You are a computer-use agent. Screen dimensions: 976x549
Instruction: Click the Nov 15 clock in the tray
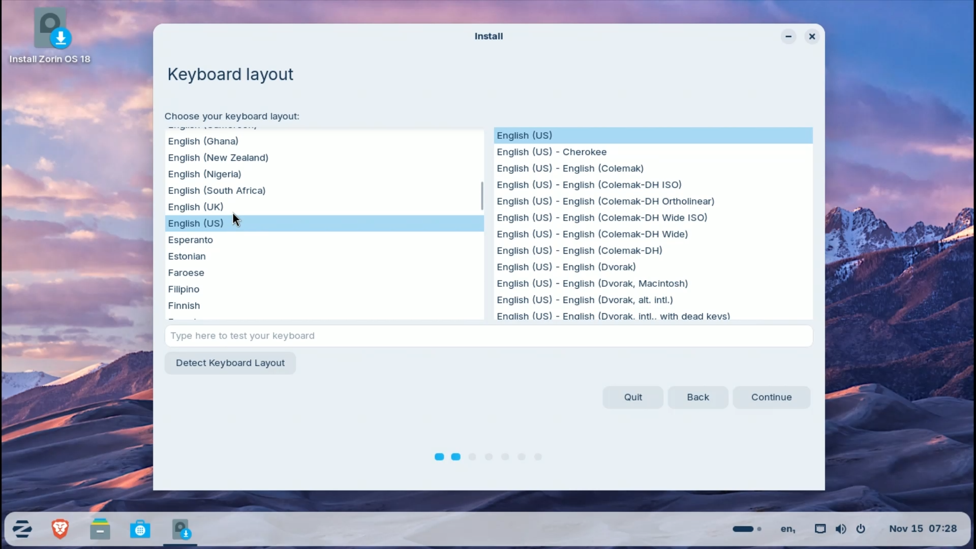coord(923,529)
